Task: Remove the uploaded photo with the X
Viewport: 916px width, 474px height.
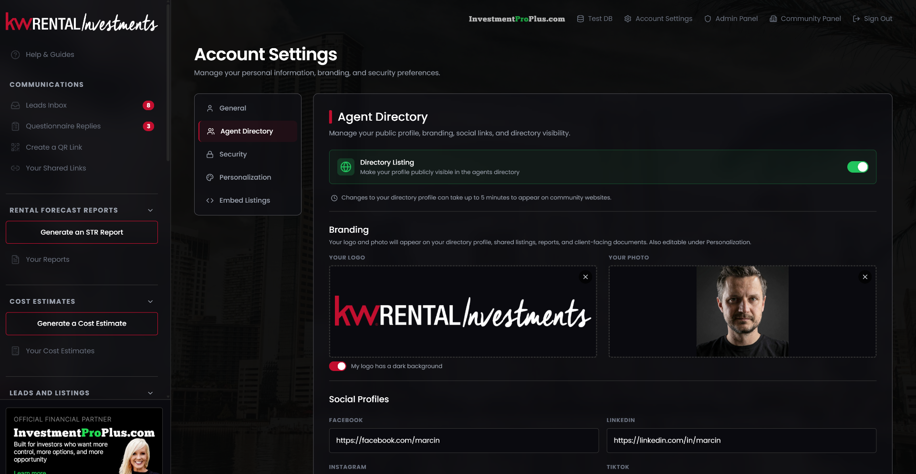Action: click(x=865, y=277)
